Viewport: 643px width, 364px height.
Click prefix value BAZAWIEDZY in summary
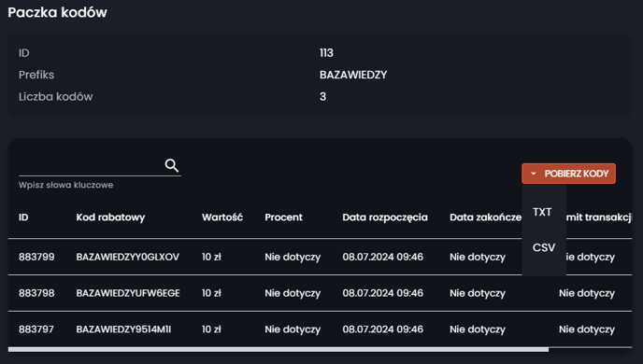coord(353,75)
